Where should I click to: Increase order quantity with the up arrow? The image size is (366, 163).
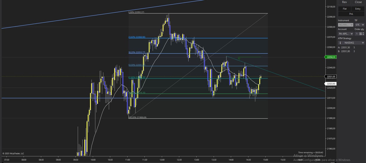click(364, 33)
